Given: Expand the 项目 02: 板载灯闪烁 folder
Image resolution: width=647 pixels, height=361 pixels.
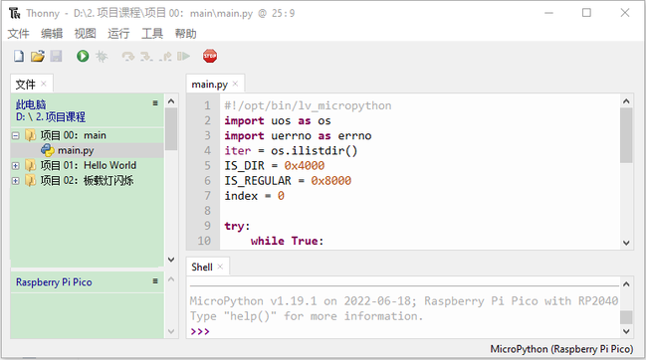Looking at the screenshot, I should coord(16,181).
